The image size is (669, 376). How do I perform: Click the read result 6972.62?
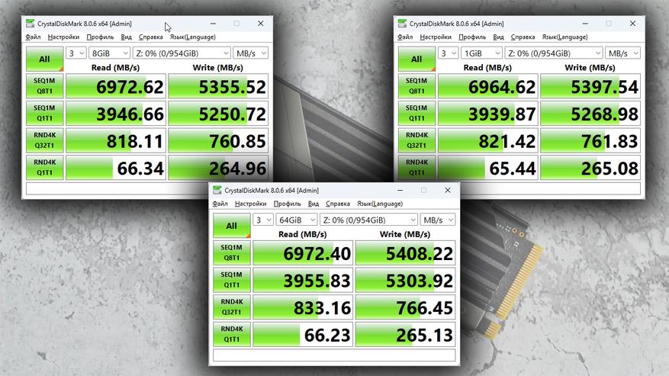(116, 86)
